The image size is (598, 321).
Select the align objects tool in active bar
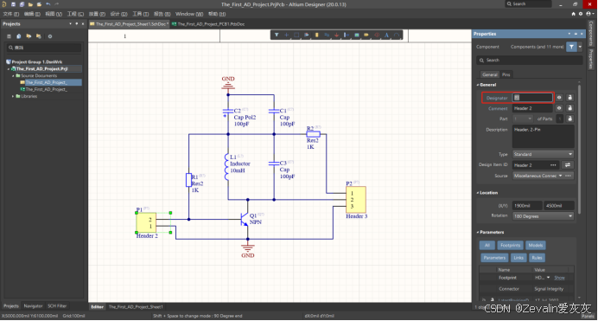pyautogui.click(x=306, y=35)
